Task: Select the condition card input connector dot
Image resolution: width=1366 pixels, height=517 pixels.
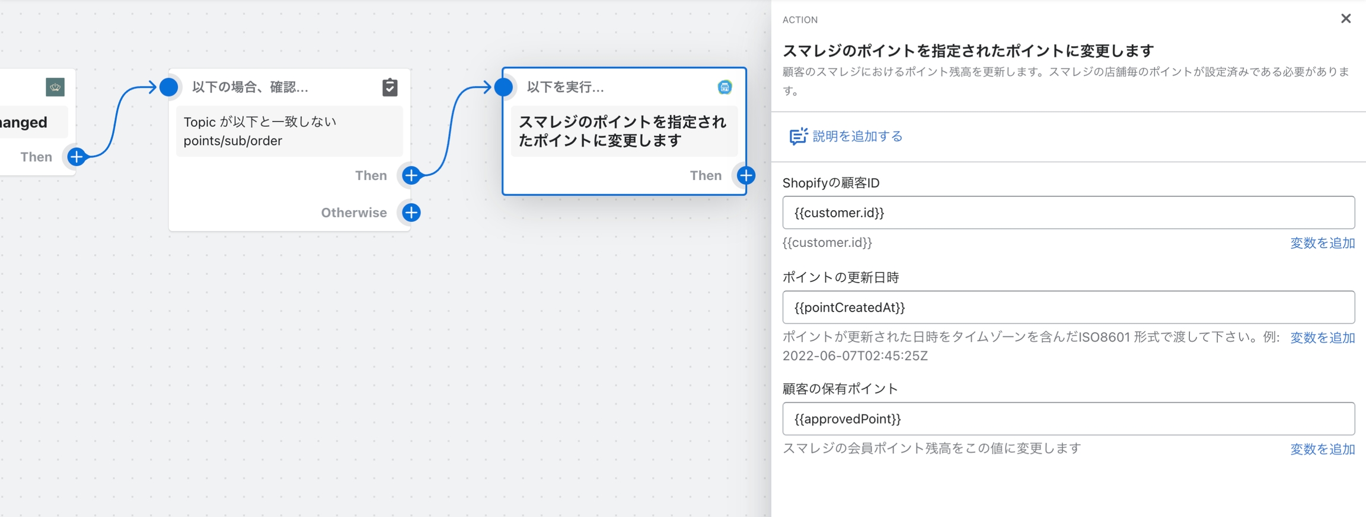Action: (169, 87)
